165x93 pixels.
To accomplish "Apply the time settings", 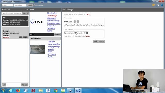I will (95, 41).
